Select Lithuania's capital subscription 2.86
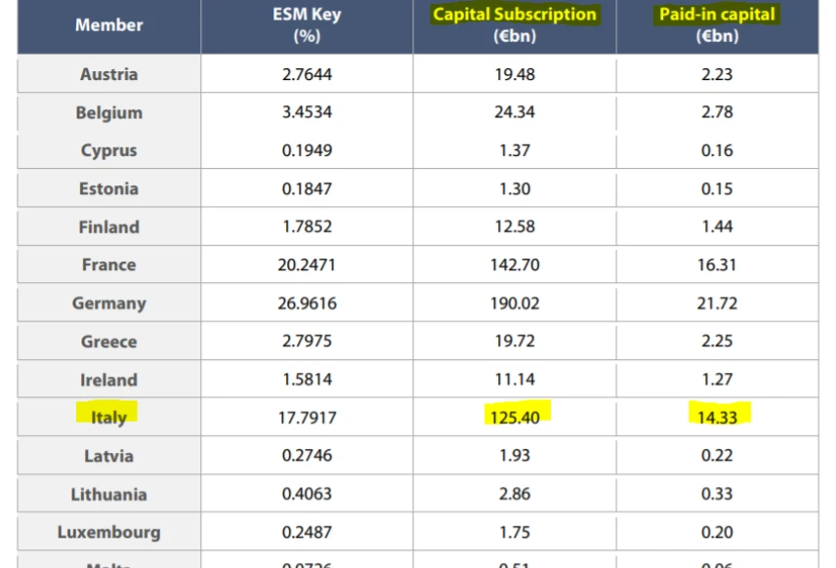 pyautogui.click(x=515, y=495)
